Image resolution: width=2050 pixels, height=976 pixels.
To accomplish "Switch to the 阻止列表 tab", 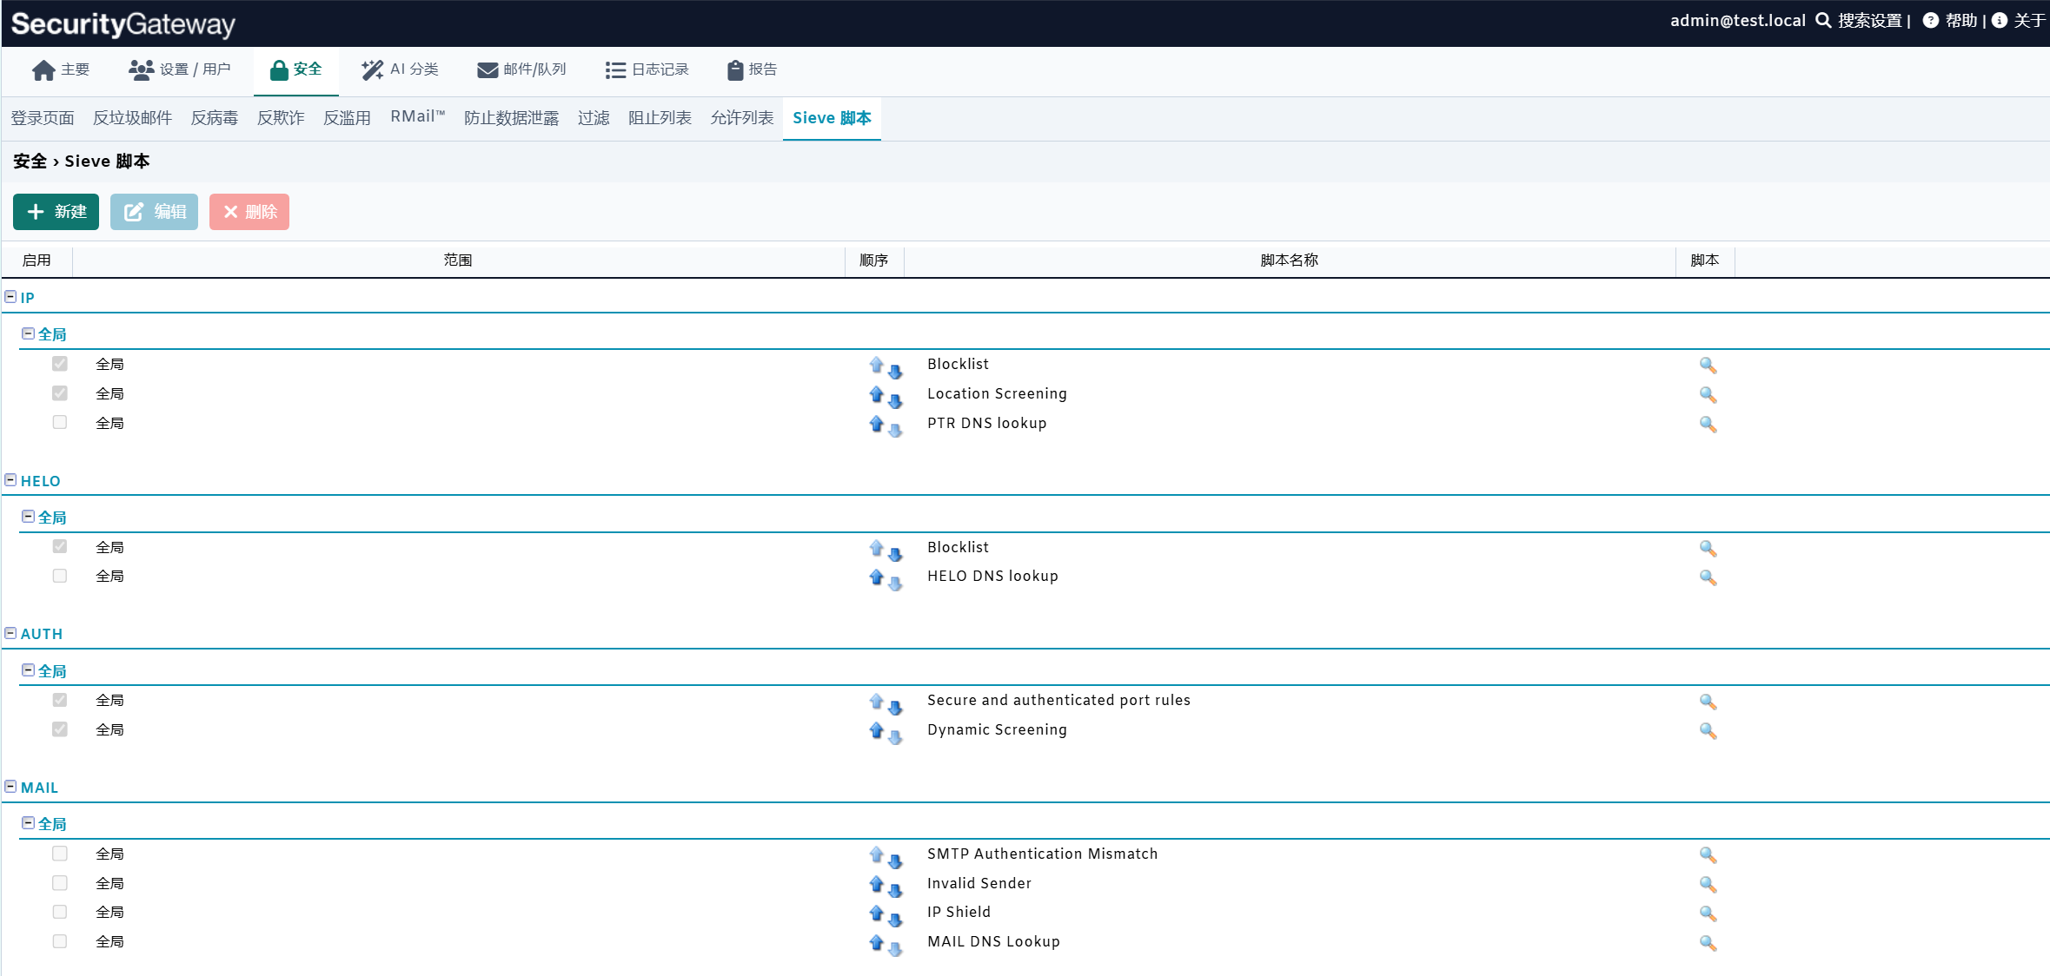I will (660, 118).
